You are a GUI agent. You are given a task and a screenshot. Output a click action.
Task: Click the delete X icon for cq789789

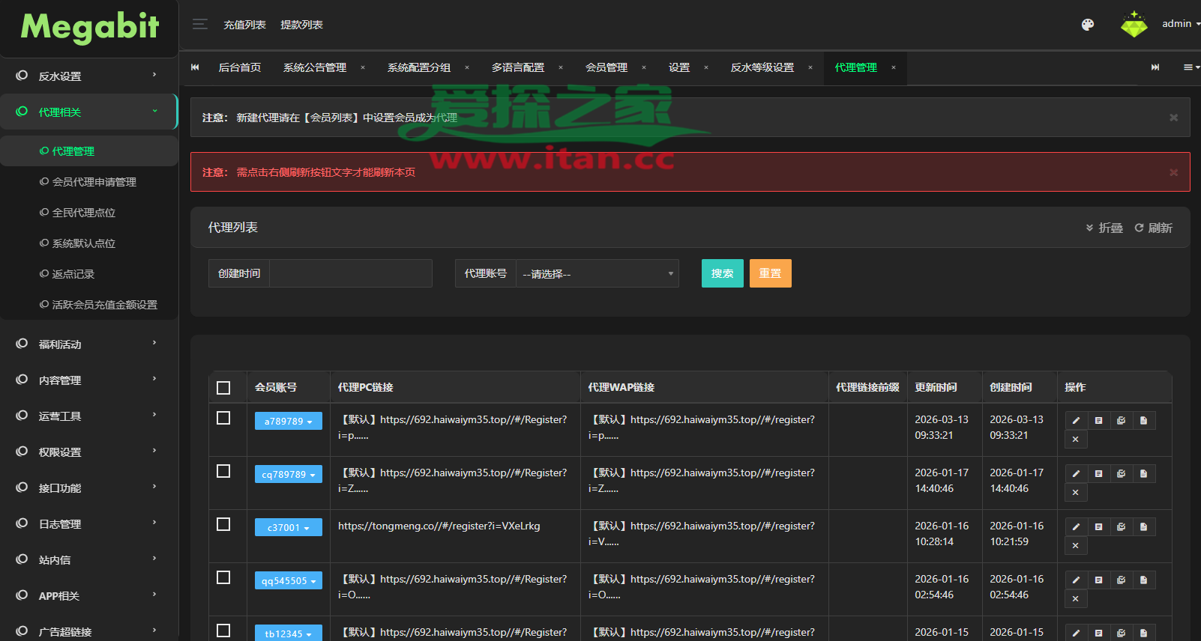pos(1076,493)
